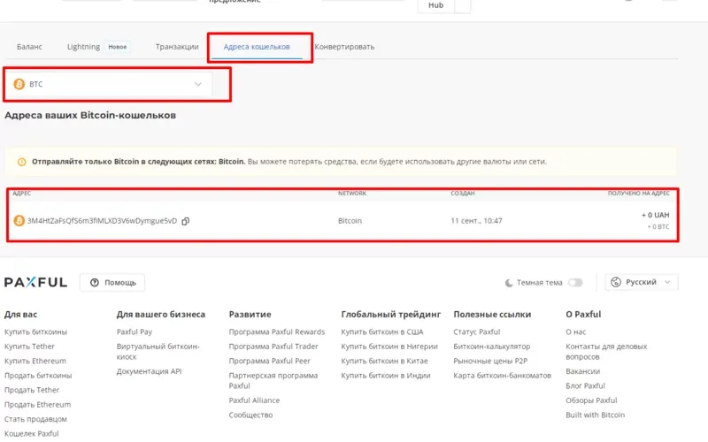Switch to the Баланс tab
Viewport: 708px width, 442px height.
[29, 47]
